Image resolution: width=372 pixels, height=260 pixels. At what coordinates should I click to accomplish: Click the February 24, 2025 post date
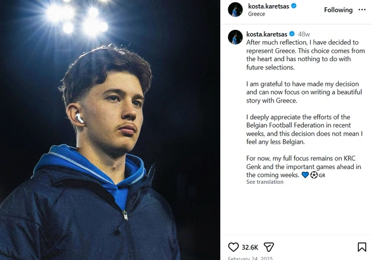[252, 258]
